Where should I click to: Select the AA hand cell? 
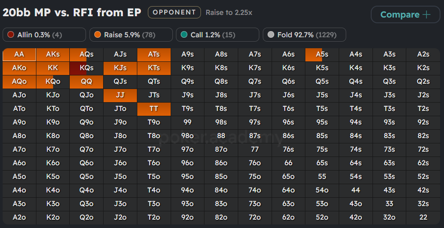click(x=19, y=54)
